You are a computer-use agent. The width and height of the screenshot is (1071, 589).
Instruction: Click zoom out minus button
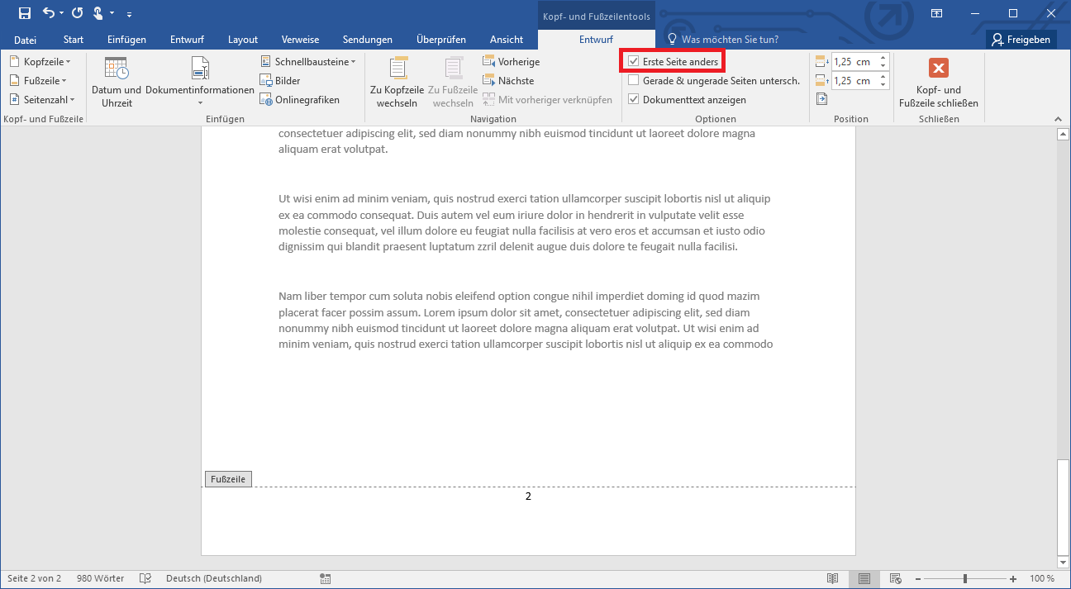click(916, 578)
